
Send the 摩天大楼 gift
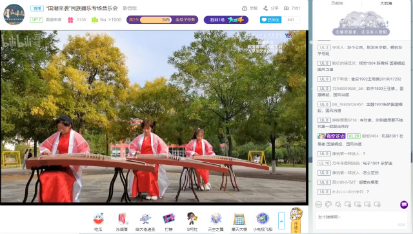pyautogui.click(x=239, y=222)
